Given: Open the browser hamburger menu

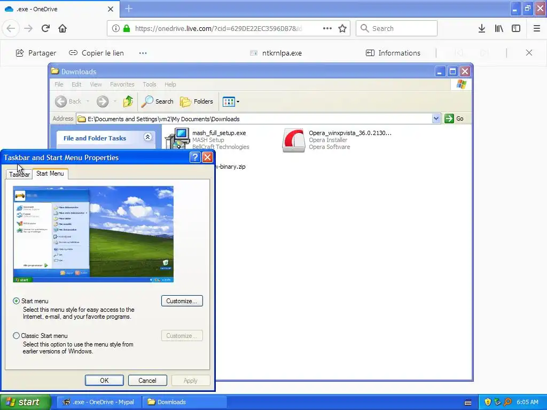Looking at the screenshot, I should tap(536, 28).
